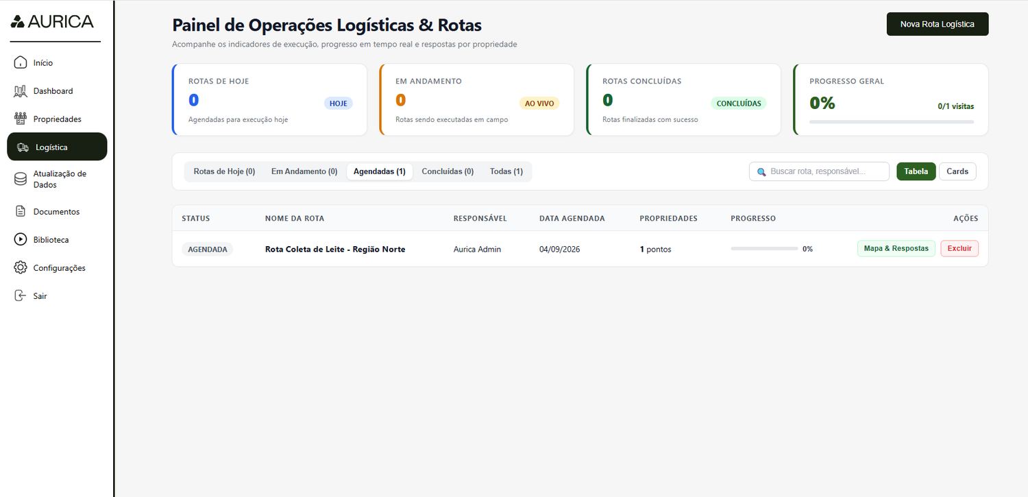Click the AO VIVO badge
Image resolution: width=1028 pixels, height=497 pixels.
tap(539, 104)
